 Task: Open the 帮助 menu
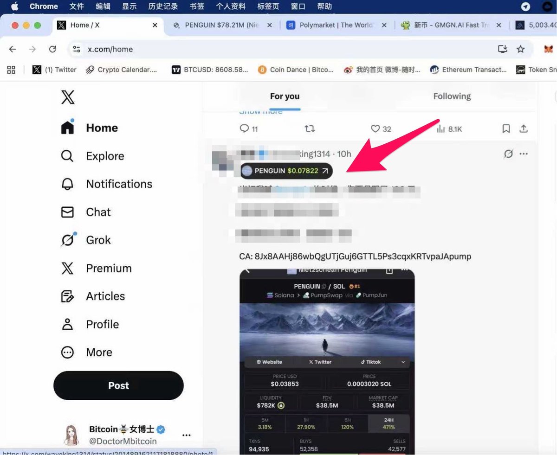pos(324,6)
